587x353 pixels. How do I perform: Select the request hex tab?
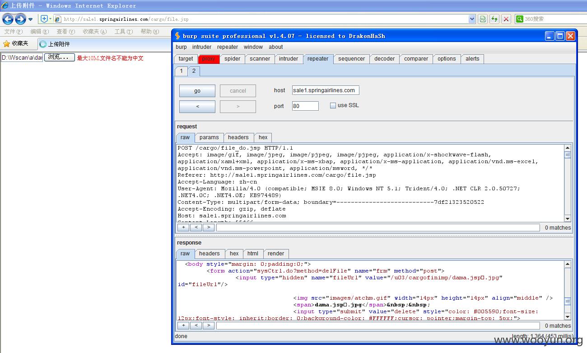coord(263,137)
